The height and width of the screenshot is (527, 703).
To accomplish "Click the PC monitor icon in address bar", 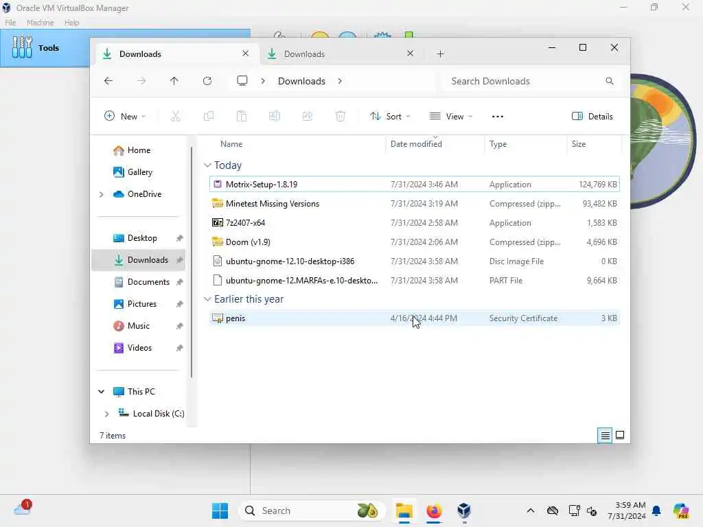I will point(242,81).
